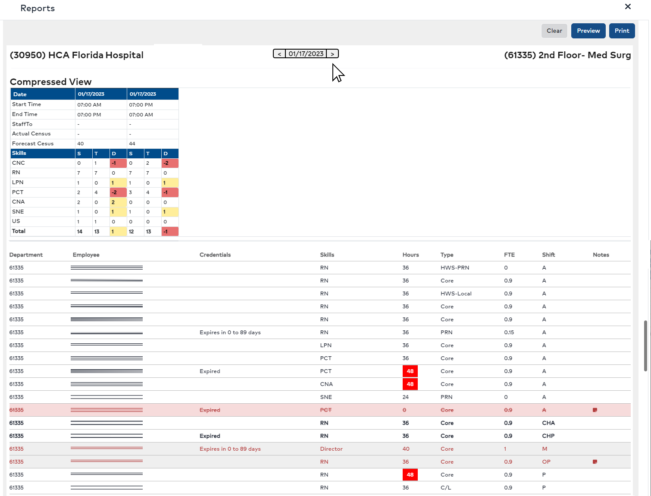Click the red 48 hours badge on the CNA row

pos(410,384)
